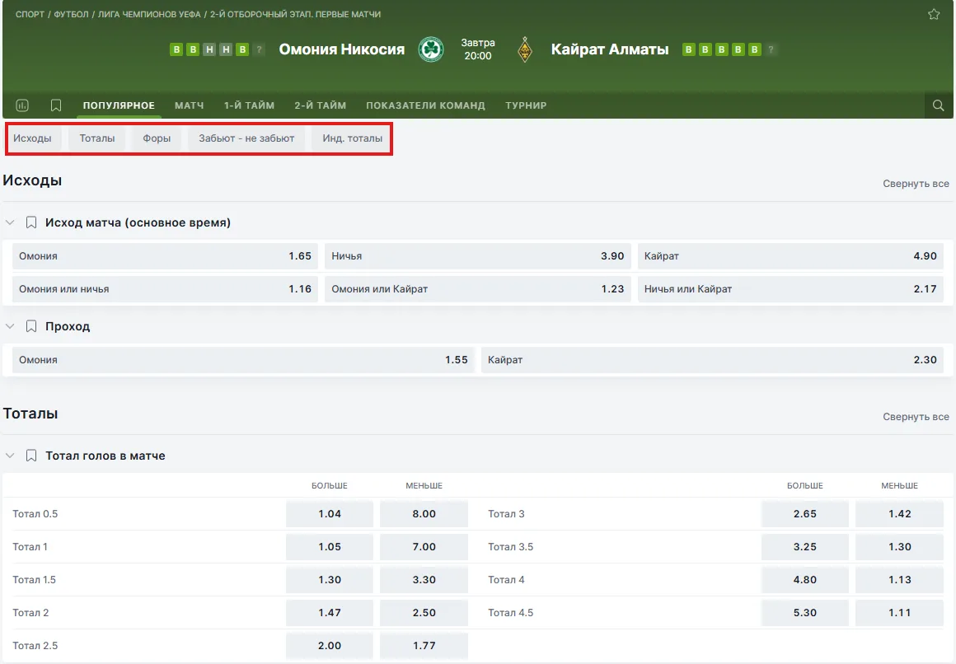Open Футбол breadcrumb link
The height and width of the screenshot is (664, 956).
point(72,14)
